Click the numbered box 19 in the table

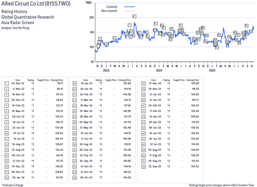74,84
